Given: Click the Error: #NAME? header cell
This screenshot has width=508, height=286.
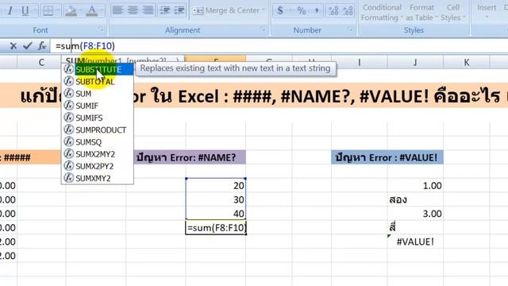Looking at the screenshot, I should pos(190,157).
